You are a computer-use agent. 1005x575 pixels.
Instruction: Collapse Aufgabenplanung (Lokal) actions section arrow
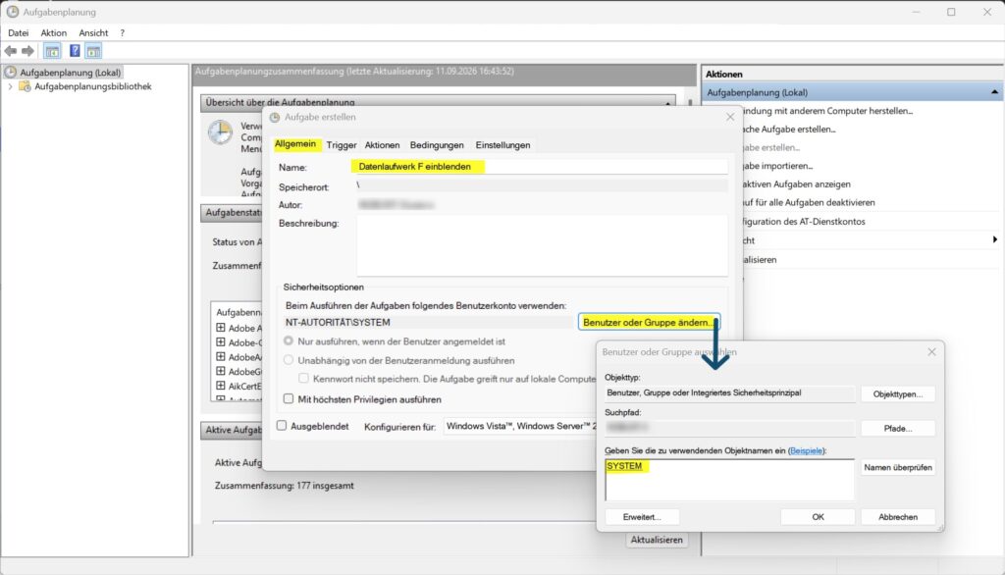(x=994, y=92)
